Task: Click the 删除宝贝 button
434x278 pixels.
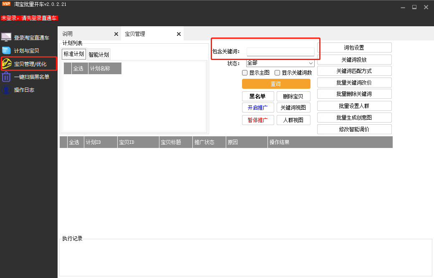Action: pos(293,96)
